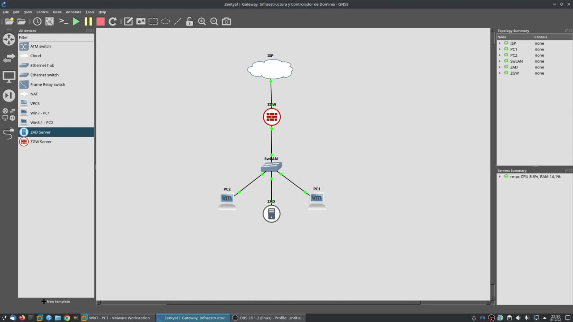
Task: Select the Draw rectangle tool
Action: [x=153, y=21]
